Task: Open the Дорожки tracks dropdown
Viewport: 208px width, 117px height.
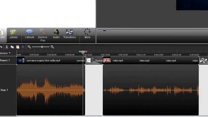Action: [5, 53]
